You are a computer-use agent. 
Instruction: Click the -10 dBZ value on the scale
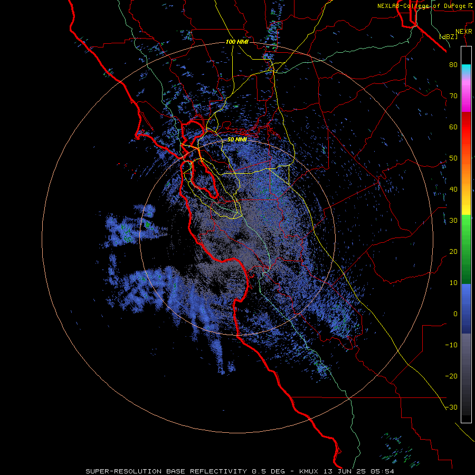[451, 345]
